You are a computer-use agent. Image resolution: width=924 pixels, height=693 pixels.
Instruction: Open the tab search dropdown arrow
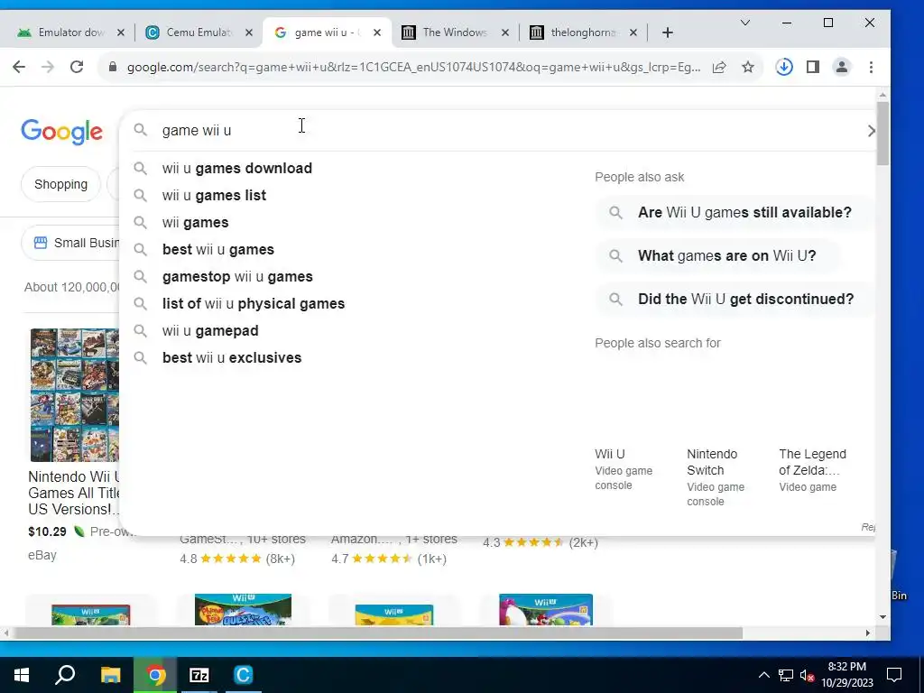[x=744, y=23]
